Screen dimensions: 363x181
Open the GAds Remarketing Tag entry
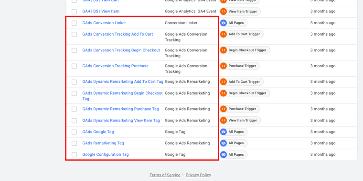click(103, 143)
